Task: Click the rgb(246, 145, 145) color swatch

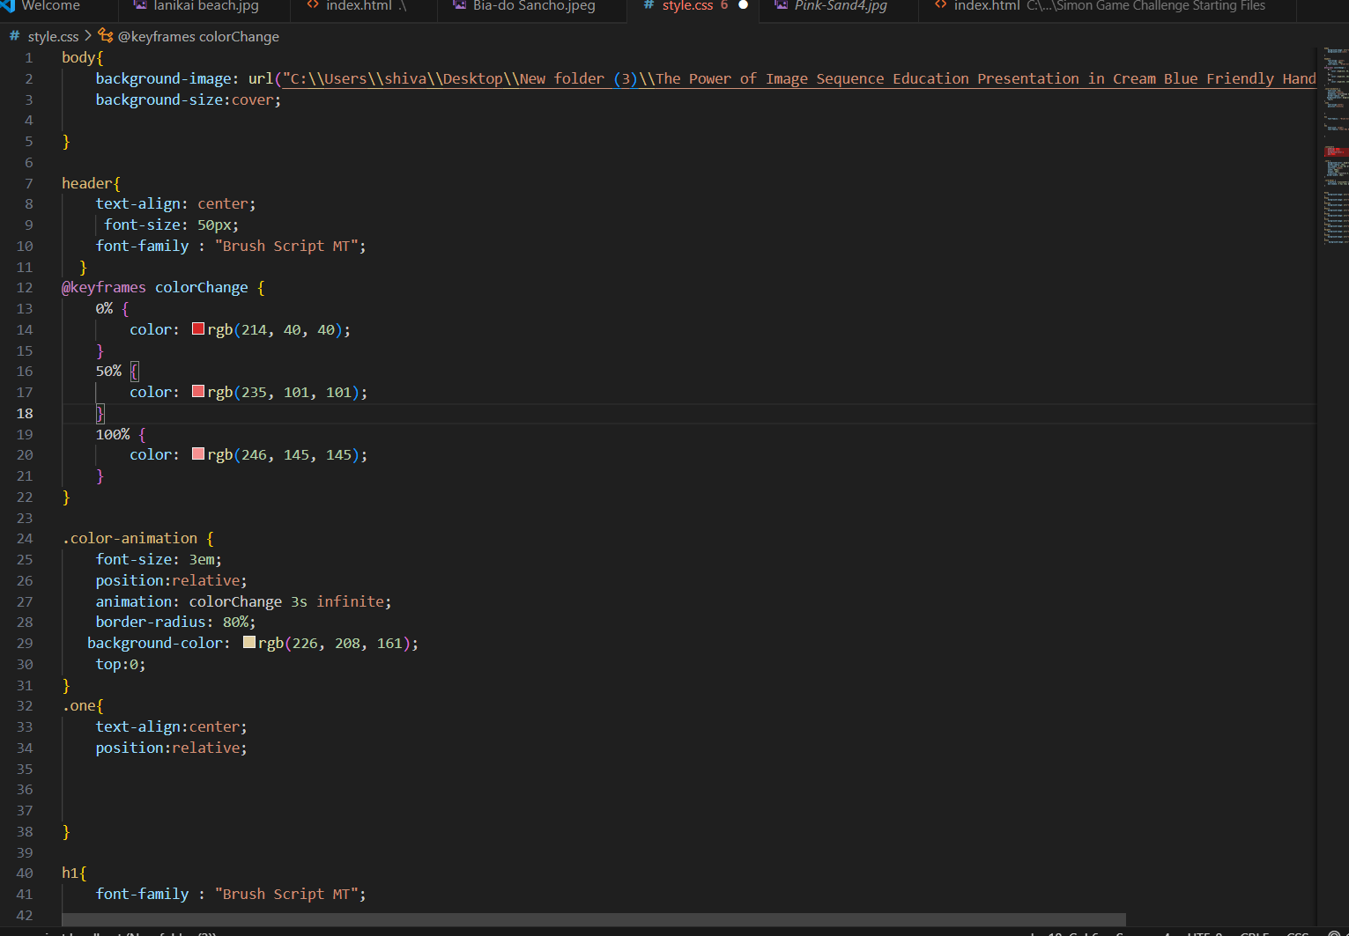Action: coord(198,454)
